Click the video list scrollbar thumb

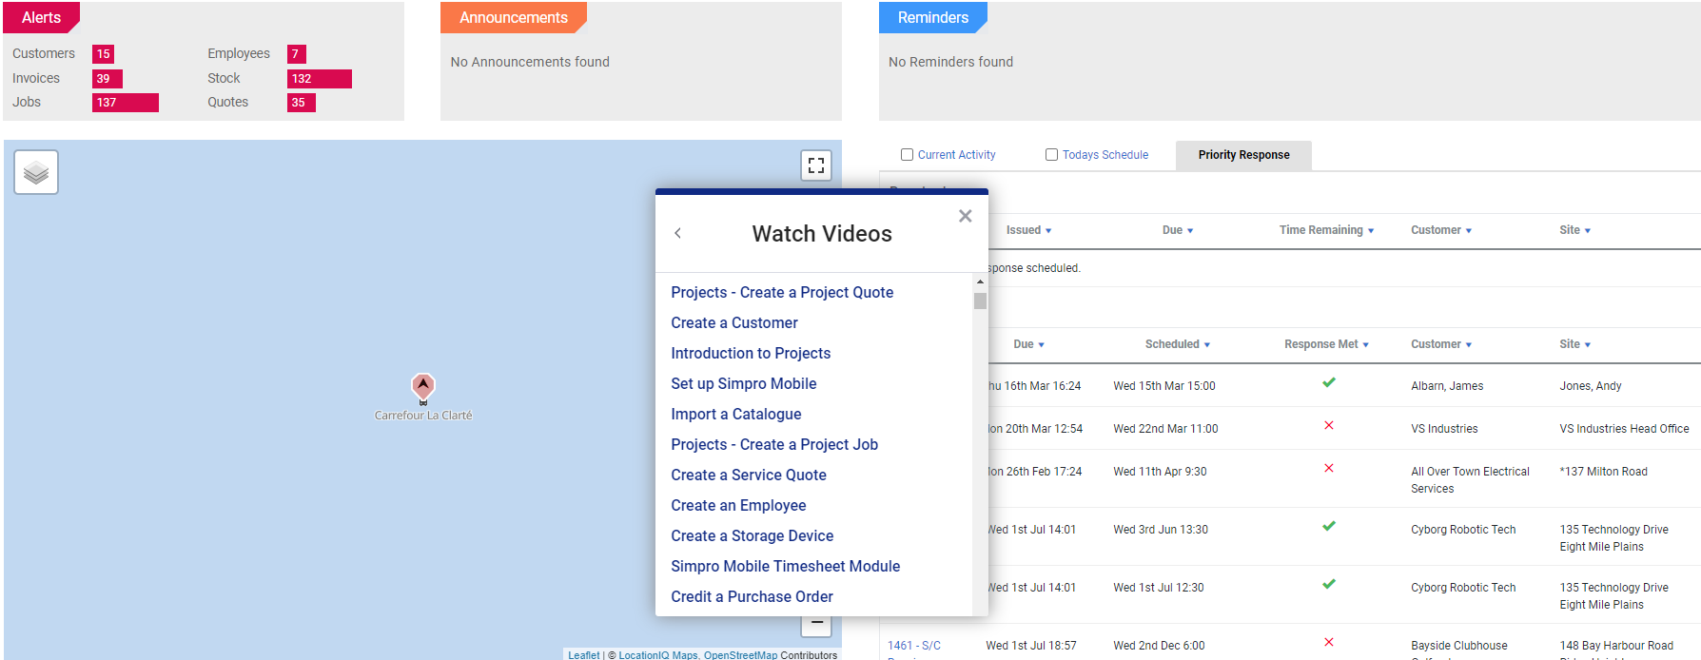tap(980, 301)
